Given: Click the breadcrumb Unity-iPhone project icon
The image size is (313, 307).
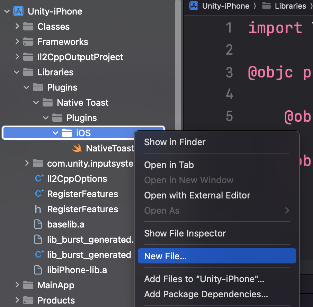Looking at the screenshot, I should 194,6.
